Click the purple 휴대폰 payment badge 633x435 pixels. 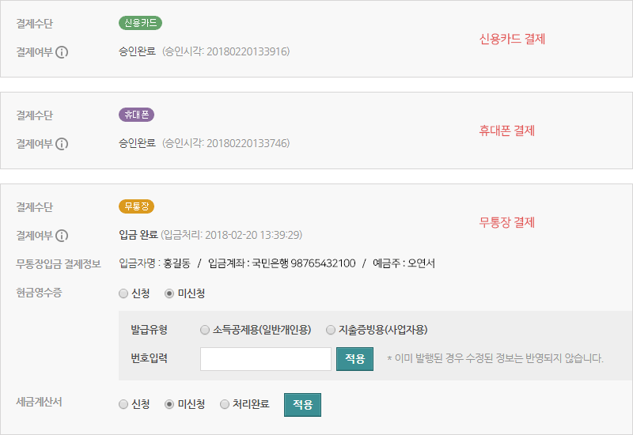point(136,115)
